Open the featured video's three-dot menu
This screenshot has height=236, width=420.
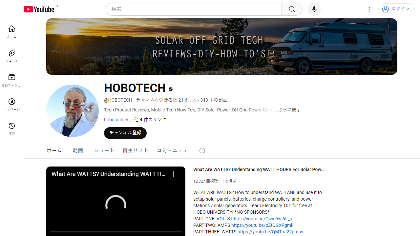pyautogui.click(x=173, y=174)
